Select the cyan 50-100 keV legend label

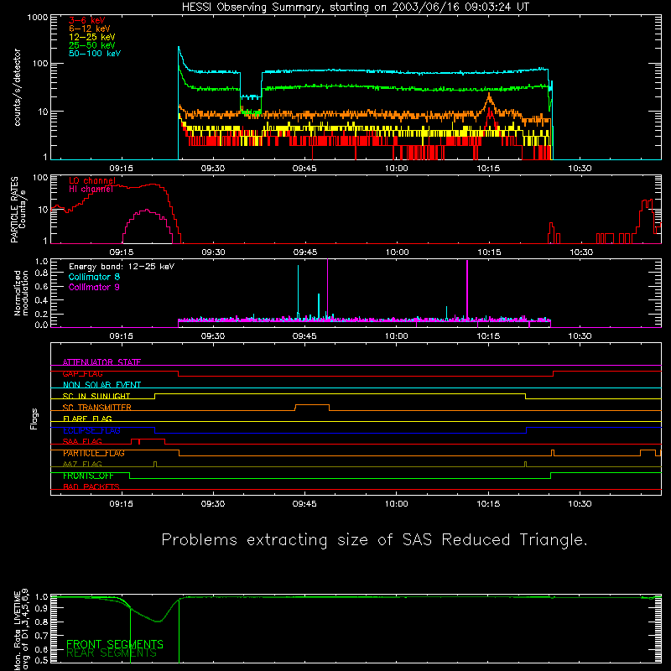95,54
